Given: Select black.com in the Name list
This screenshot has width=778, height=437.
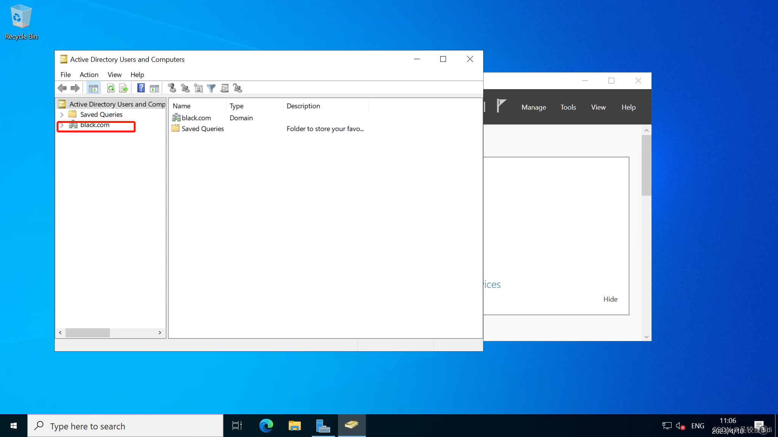Looking at the screenshot, I should 196,118.
